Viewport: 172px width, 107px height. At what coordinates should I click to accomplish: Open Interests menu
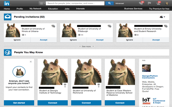coord(80,9)
